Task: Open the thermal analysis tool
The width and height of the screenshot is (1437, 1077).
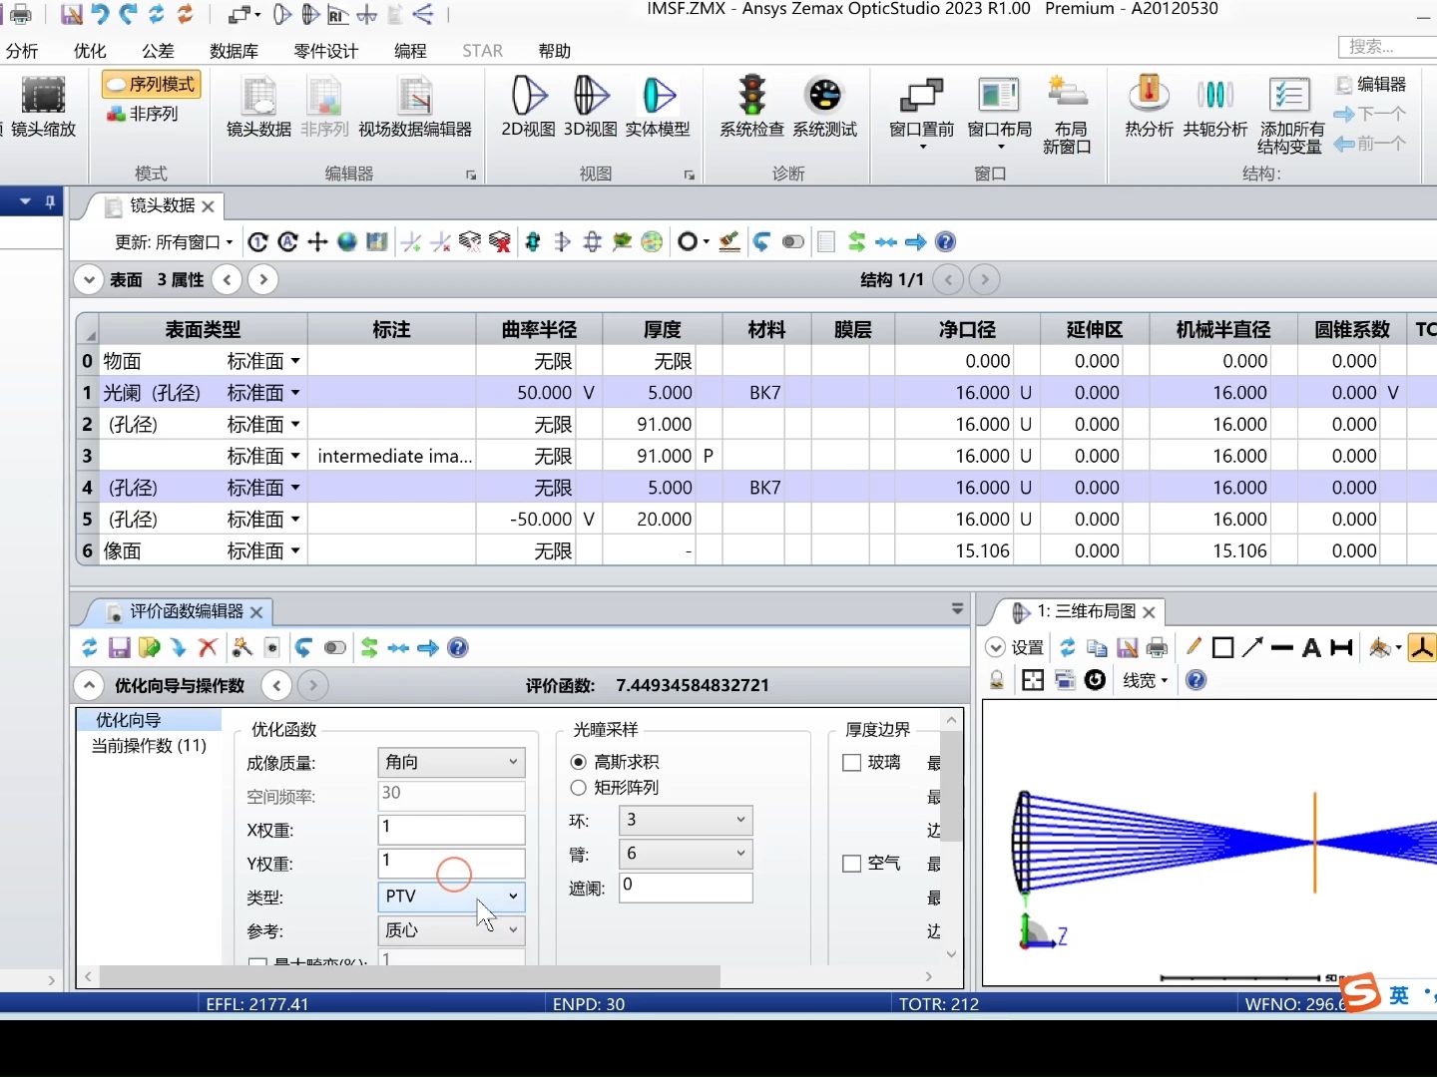Action: point(1149,107)
